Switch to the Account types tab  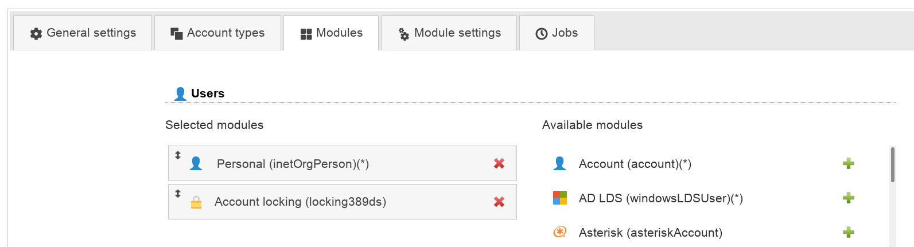pyautogui.click(x=217, y=33)
